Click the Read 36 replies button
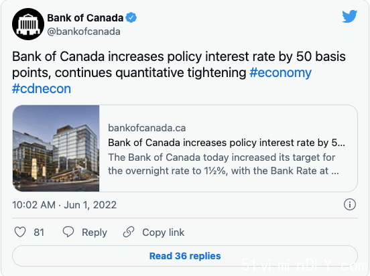 click(x=185, y=256)
